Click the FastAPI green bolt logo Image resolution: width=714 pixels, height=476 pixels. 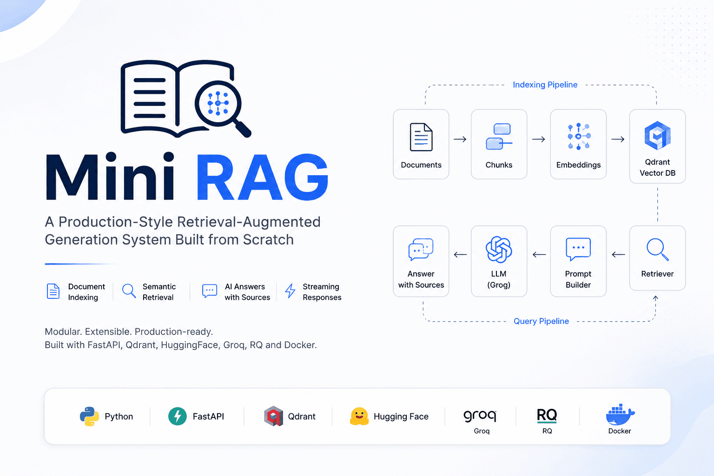point(178,416)
